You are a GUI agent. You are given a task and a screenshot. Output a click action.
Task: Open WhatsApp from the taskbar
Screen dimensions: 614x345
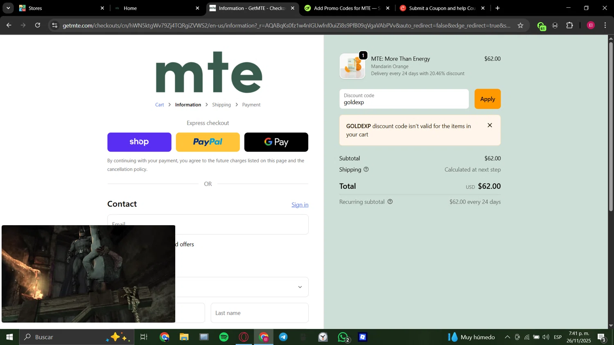[343, 337]
